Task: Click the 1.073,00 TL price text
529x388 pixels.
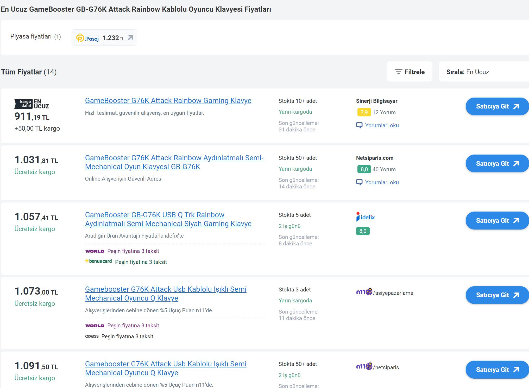Action: [x=36, y=291]
